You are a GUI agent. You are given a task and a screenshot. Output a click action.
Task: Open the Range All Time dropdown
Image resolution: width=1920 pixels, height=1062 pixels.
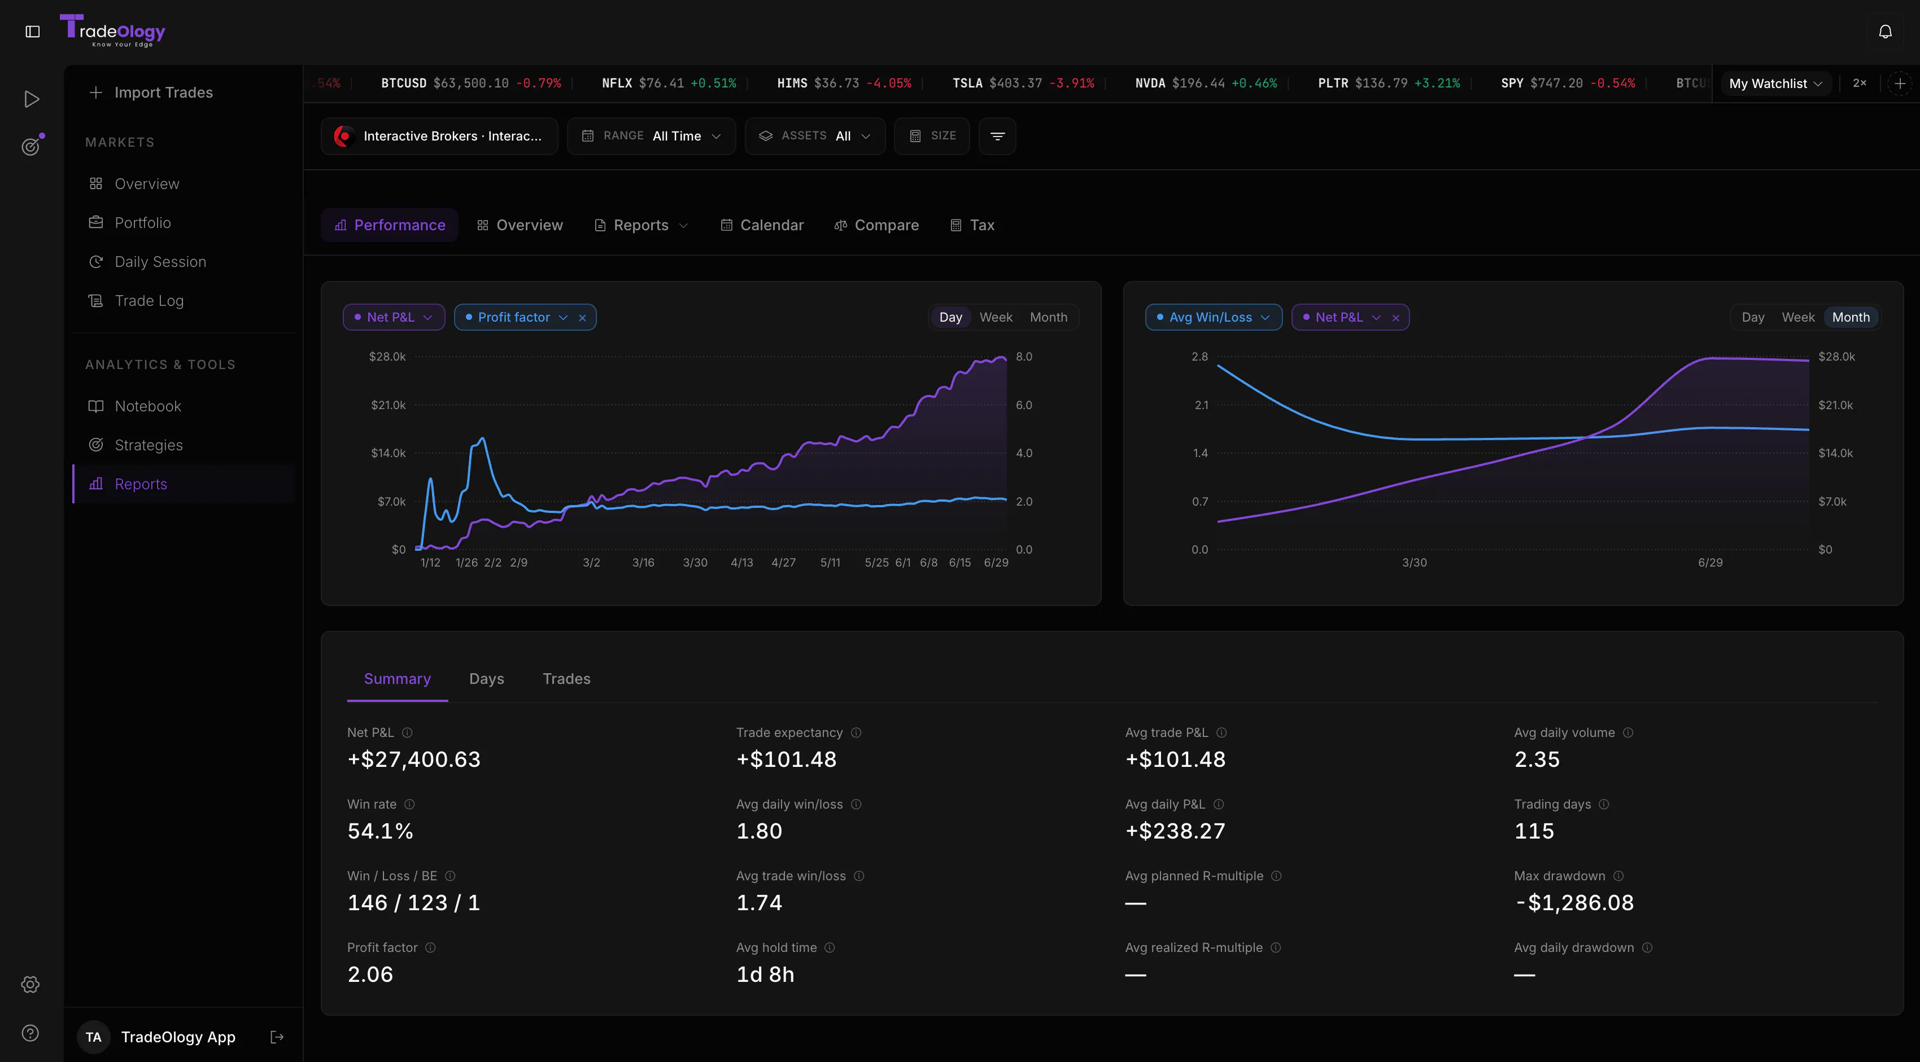pyautogui.click(x=652, y=137)
